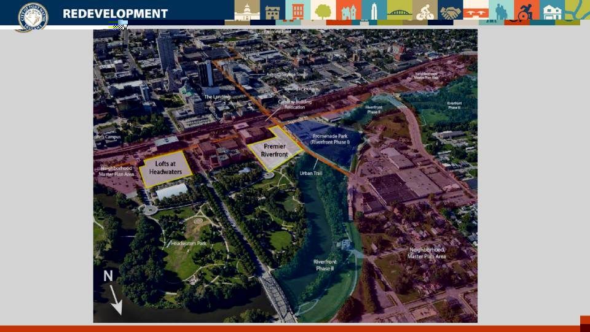Select the cyclist icon in banner
This screenshot has width=590, height=332.
click(425, 10)
